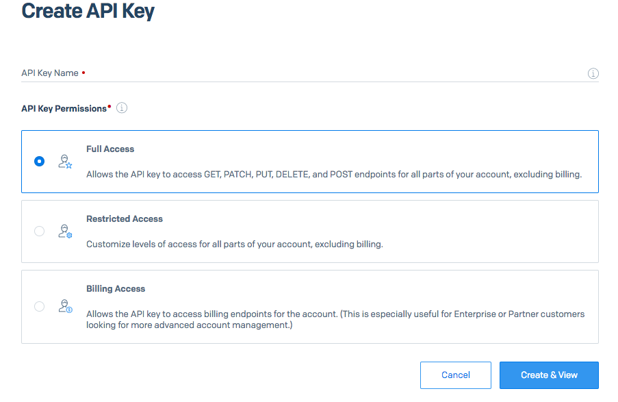
Task: Click the API Key Name label
Action: pyautogui.click(x=50, y=73)
